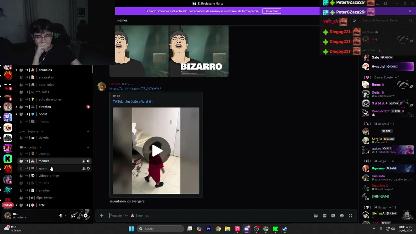Open the info-roles channel
This screenshot has width=416, height=234.
click(x=54, y=92)
